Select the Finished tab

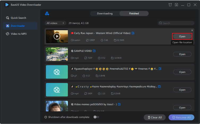pyautogui.click(x=134, y=13)
